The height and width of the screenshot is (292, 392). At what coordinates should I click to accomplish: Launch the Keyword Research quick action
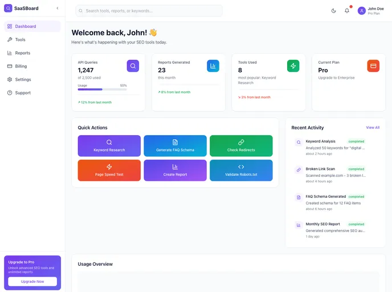[109, 146]
